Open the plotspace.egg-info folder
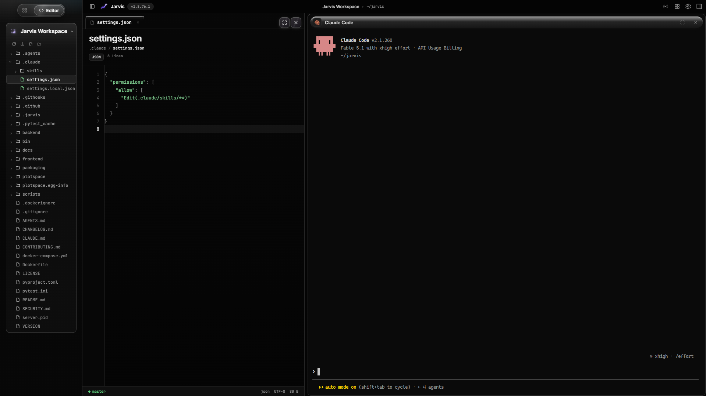 (41, 185)
